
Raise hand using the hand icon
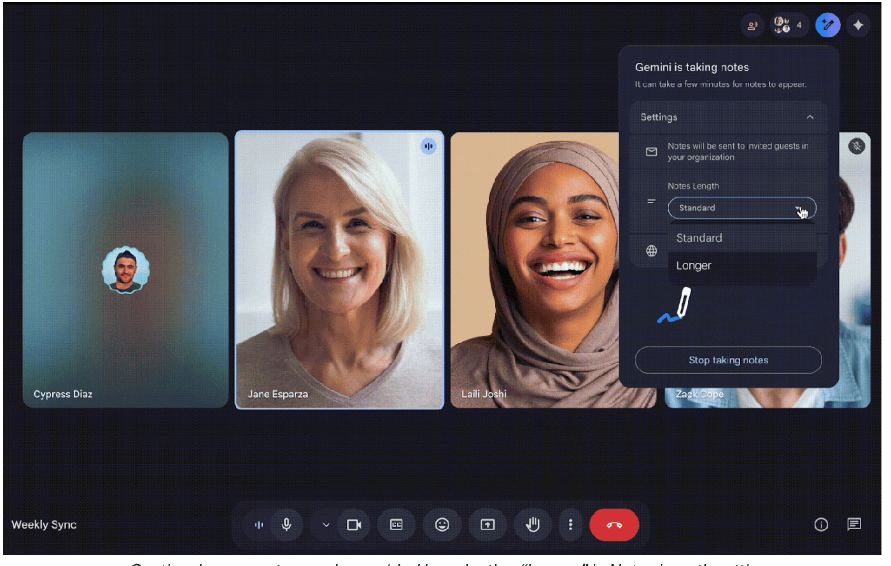[x=532, y=525]
